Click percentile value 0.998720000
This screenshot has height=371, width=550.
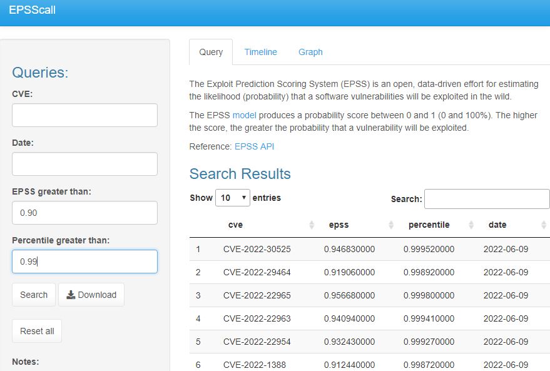tap(429, 365)
